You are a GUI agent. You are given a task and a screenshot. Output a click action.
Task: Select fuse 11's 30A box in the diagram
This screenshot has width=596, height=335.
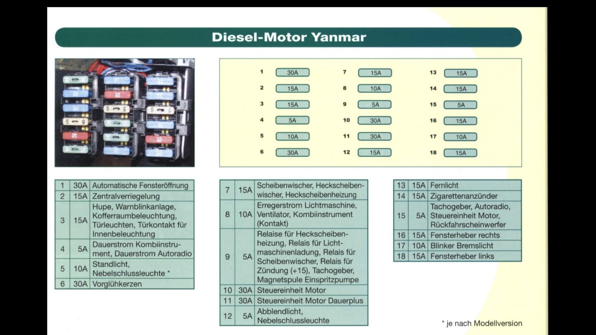click(375, 137)
